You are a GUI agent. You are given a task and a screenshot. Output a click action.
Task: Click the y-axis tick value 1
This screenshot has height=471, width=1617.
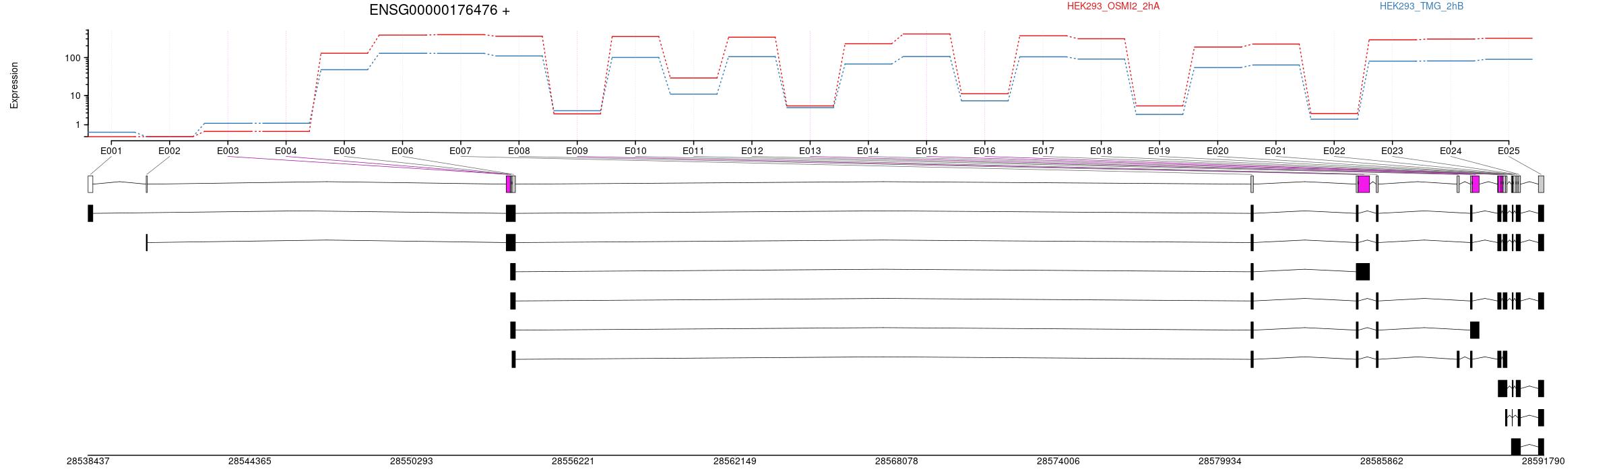point(78,125)
